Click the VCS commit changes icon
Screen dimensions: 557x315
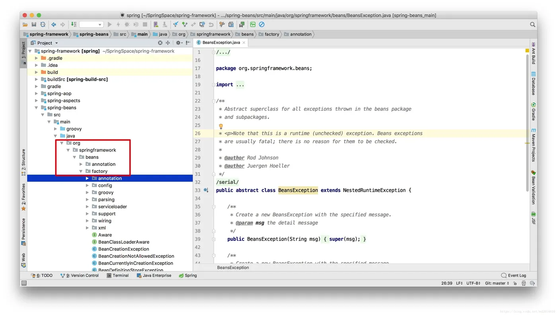point(184,25)
